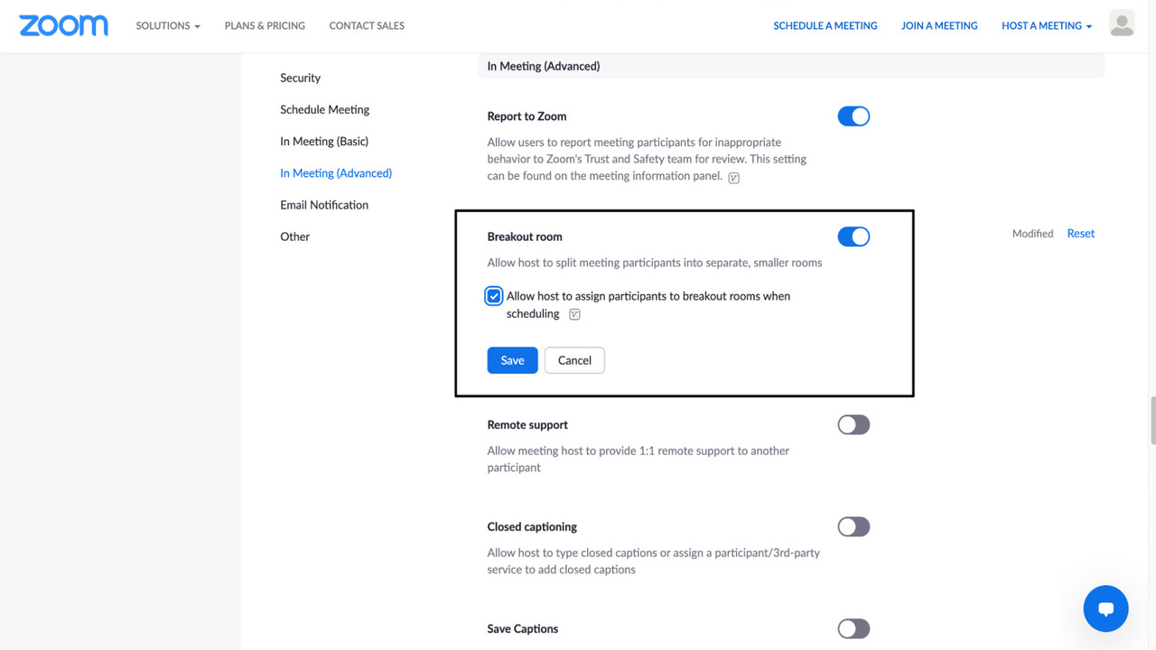
Task: Open the user profile avatar
Action: pyautogui.click(x=1122, y=24)
